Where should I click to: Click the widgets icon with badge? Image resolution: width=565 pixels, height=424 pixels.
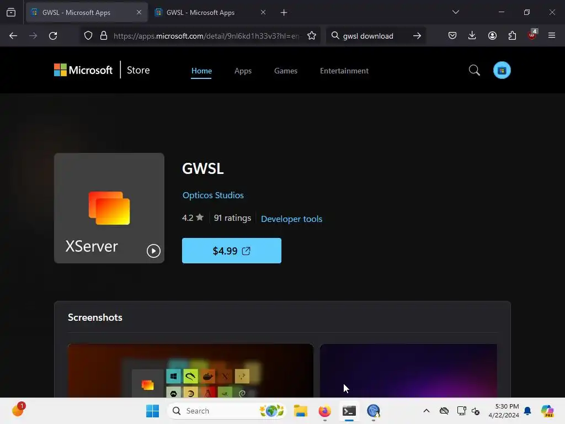point(18,410)
